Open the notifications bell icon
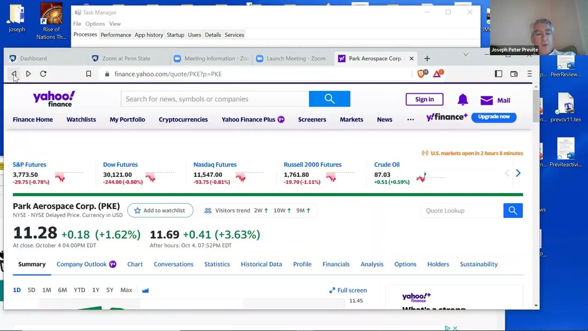The image size is (588, 331). tap(463, 100)
